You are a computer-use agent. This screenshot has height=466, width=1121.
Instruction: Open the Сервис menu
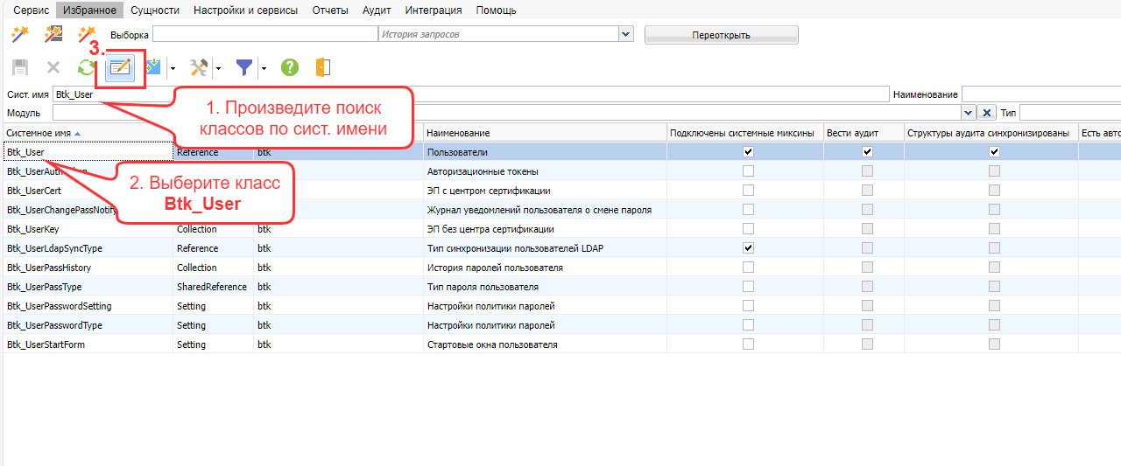(x=32, y=10)
